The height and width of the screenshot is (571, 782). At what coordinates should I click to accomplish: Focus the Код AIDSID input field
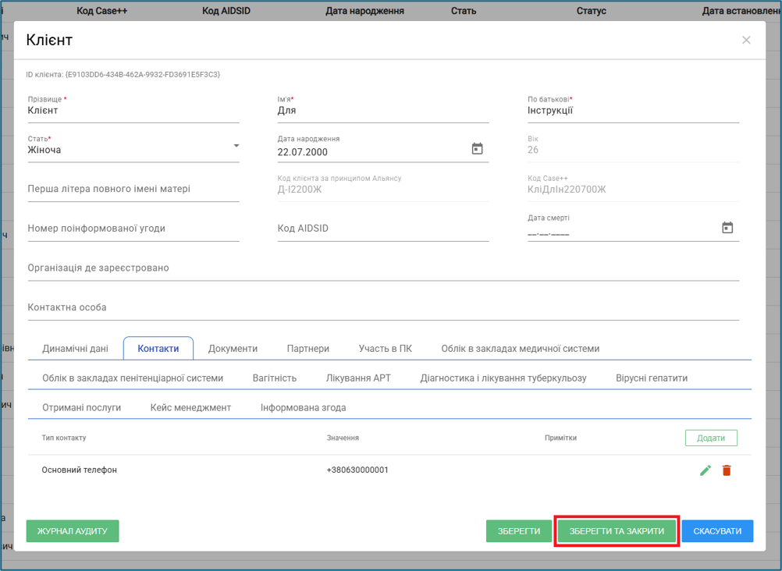click(383, 229)
